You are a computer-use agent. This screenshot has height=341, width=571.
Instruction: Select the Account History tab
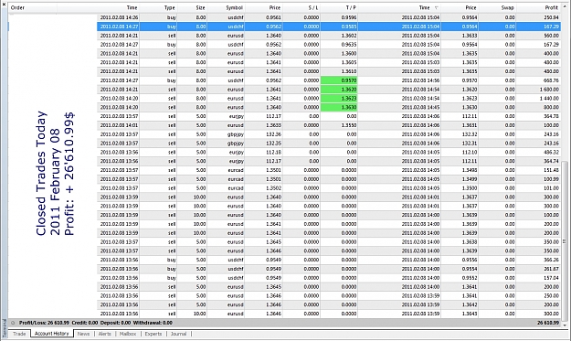[52, 334]
